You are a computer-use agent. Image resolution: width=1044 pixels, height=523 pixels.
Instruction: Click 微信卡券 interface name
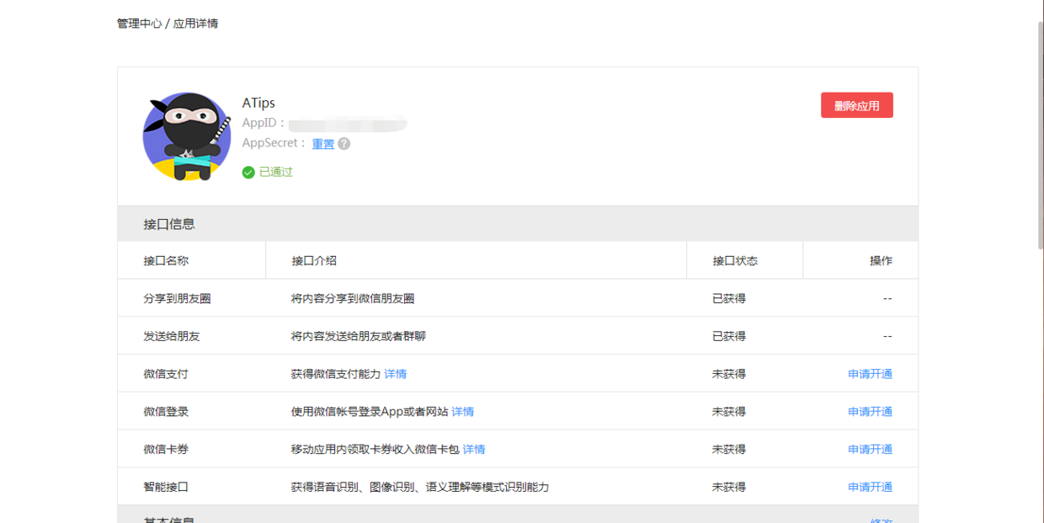[x=166, y=450]
